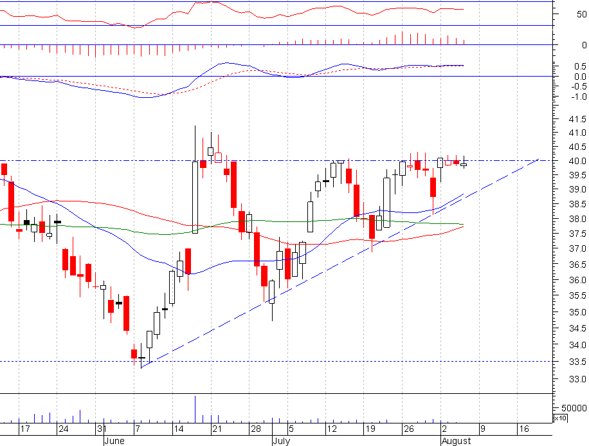Click the date label 19 on the time axis

[370, 429]
